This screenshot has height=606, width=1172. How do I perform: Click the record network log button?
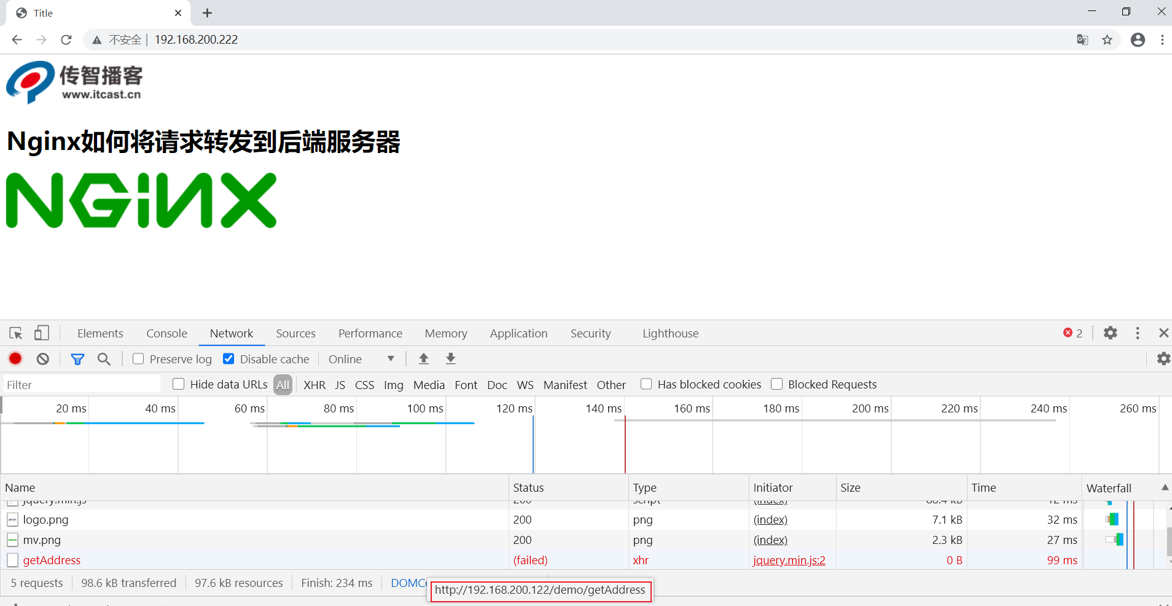click(x=15, y=359)
